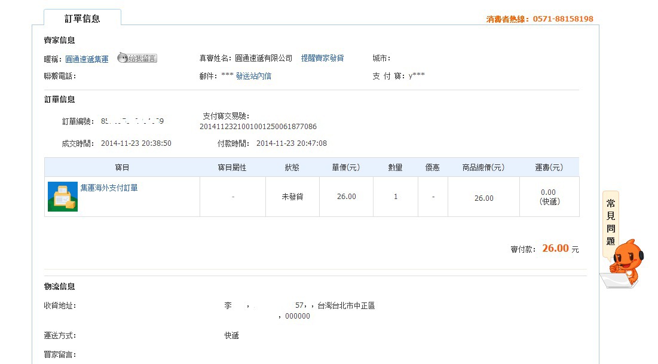The image size is (658, 364).
Task: Click the quantity cell showing 1
Action: tap(396, 197)
